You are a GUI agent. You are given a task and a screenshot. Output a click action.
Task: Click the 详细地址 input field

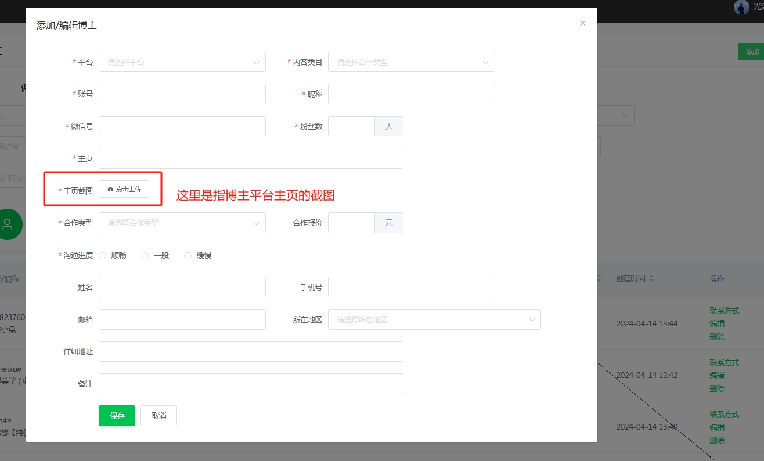251,351
